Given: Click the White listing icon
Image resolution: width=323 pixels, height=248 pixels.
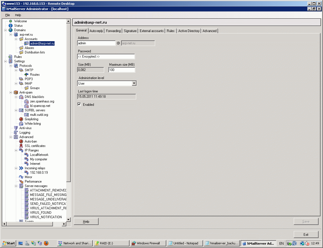Looking at the screenshot, I should click(x=21, y=124).
